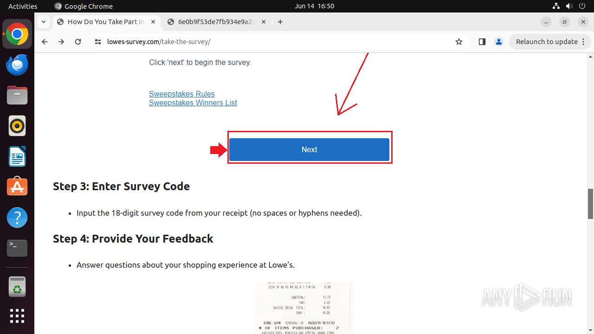Click the receipt image thumbnail
Screen dimensions: 594x334
pos(304,308)
